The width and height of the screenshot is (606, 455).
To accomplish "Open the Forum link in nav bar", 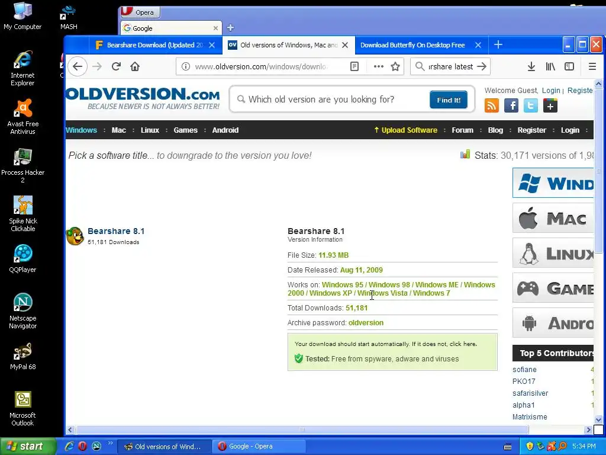I will [463, 130].
